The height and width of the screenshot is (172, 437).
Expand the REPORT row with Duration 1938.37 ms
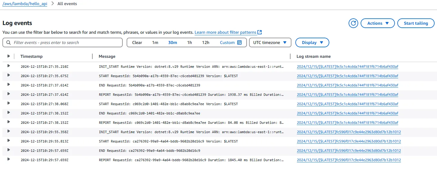coord(9,94)
